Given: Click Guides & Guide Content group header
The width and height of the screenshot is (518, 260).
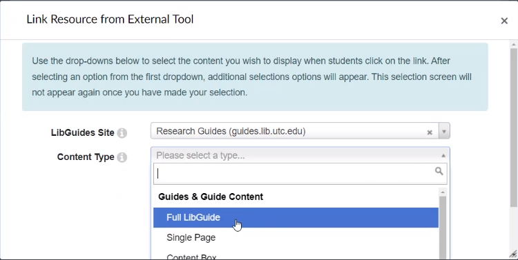Looking at the screenshot, I should [211, 197].
